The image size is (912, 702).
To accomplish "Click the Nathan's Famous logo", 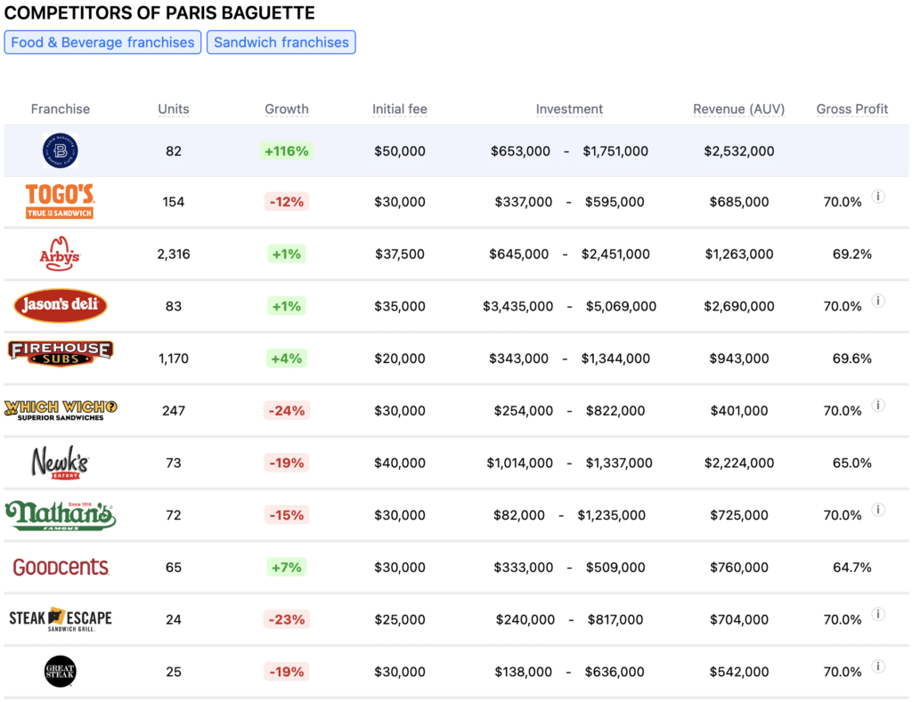I will [x=61, y=515].
